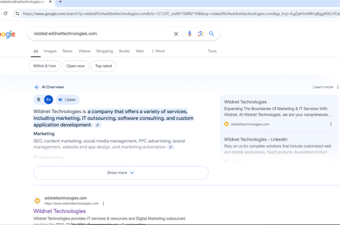Open source link icon after application development
The image size is (340, 225).
pyautogui.click(x=98, y=125)
